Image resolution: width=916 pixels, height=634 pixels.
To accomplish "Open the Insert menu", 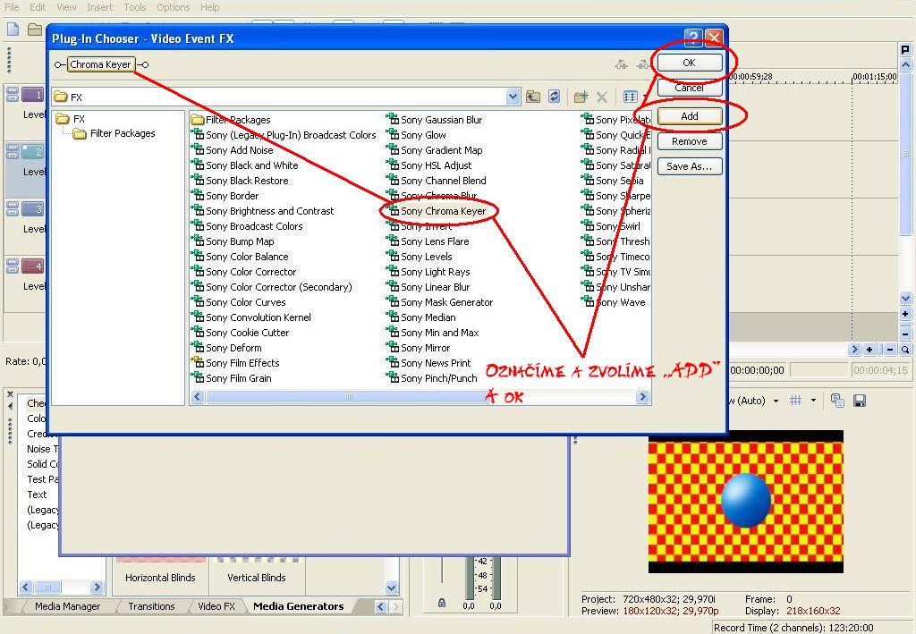I will tap(100, 7).
